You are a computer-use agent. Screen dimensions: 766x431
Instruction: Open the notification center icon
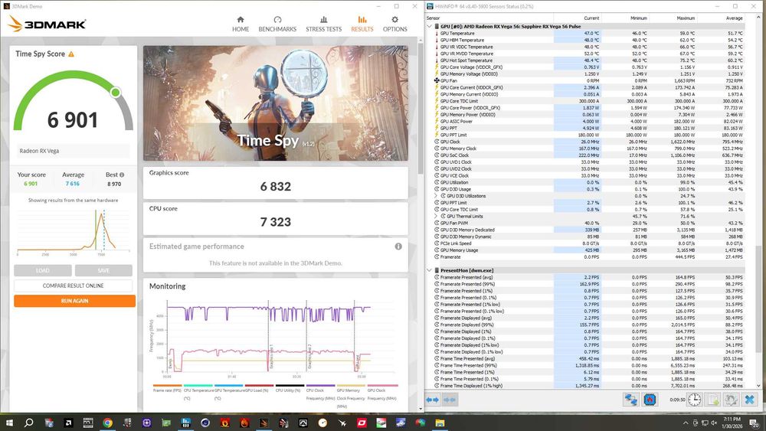755,423
